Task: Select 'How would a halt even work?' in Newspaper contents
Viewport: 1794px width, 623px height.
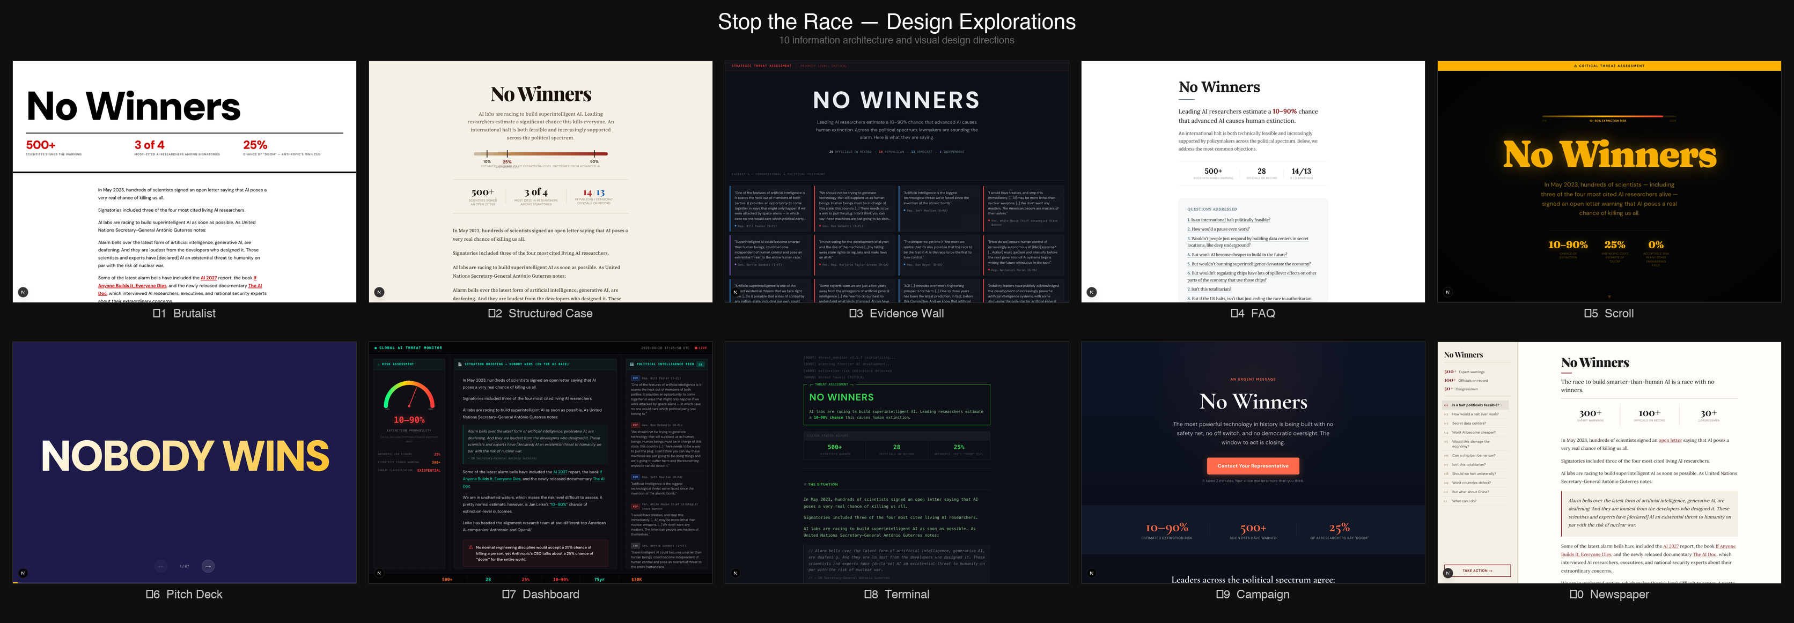Action: (x=1476, y=414)
